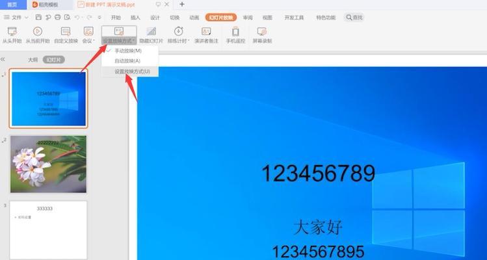Close the 新建 PPT 演示文稿 tab
The height and width of the screenshot is (260, 487).
point(167,5)
